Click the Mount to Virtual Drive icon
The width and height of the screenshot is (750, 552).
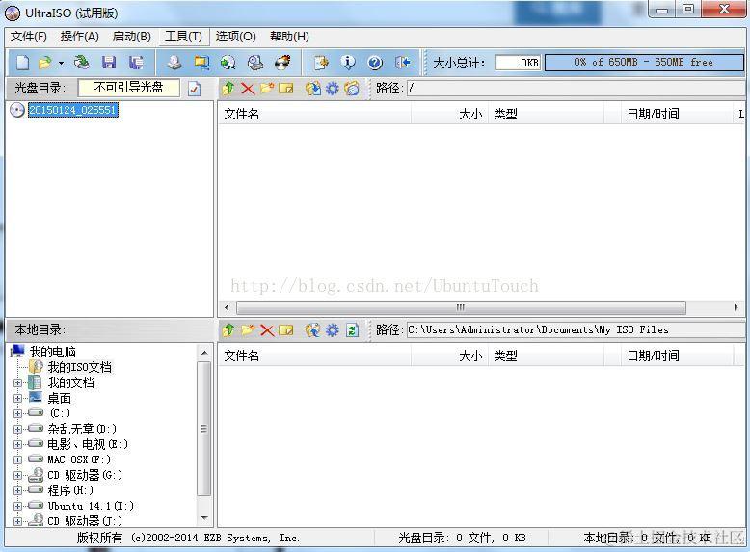pyautogui.click(x=255, y=62)
